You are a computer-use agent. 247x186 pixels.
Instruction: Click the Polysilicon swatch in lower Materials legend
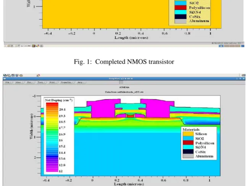coord(188,143)
